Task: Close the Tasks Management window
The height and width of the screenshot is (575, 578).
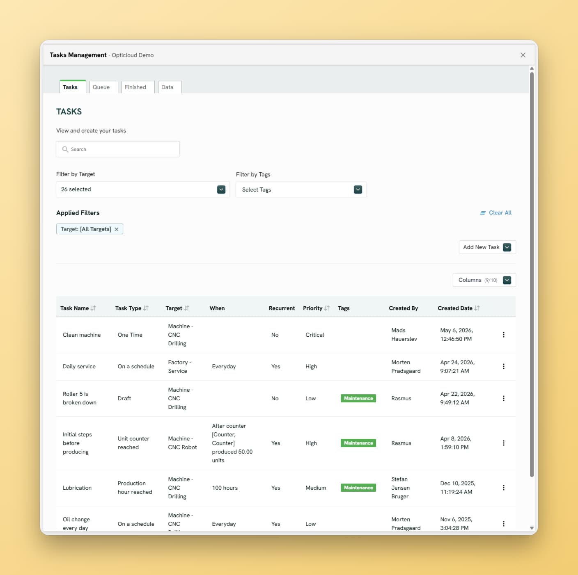Action: click(523, 55)
